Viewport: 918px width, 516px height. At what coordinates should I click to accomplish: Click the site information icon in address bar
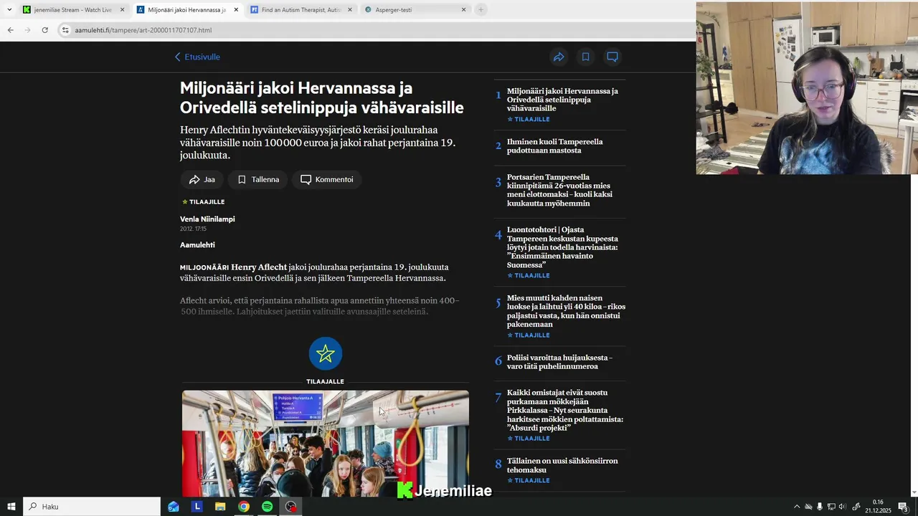click(65, 30)
